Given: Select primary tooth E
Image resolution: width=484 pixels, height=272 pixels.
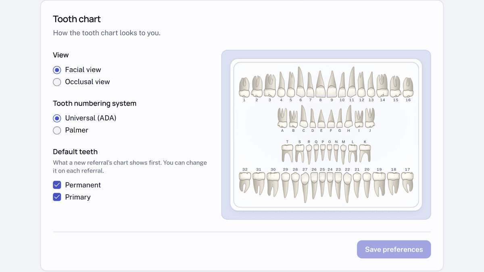Looking at the screenshot, I should (321, 119).
